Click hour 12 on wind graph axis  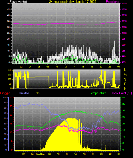[65, 67]
